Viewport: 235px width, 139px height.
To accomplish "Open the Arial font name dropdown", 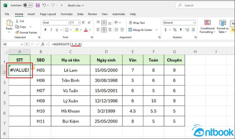I will click(x=69, y=23).
